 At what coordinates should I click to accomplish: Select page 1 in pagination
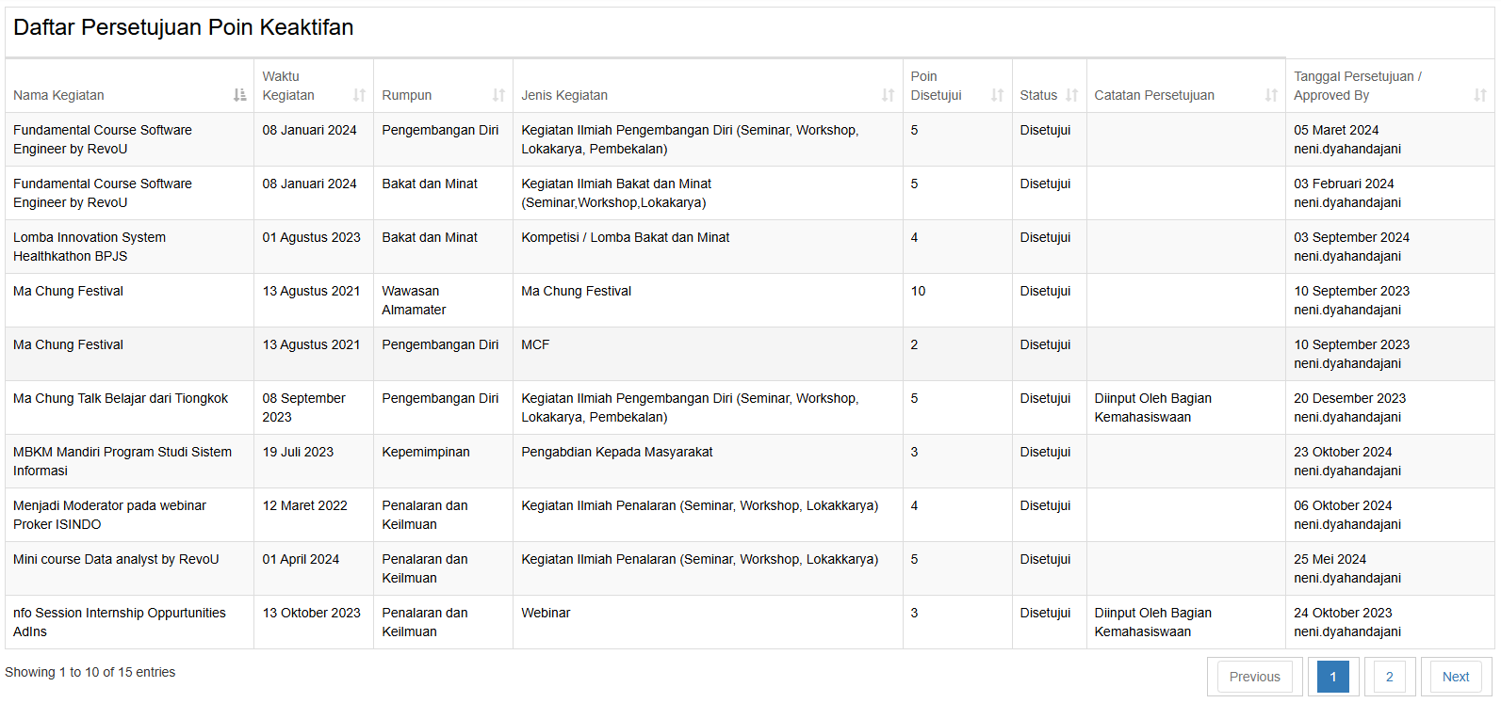pos(1333,677)
